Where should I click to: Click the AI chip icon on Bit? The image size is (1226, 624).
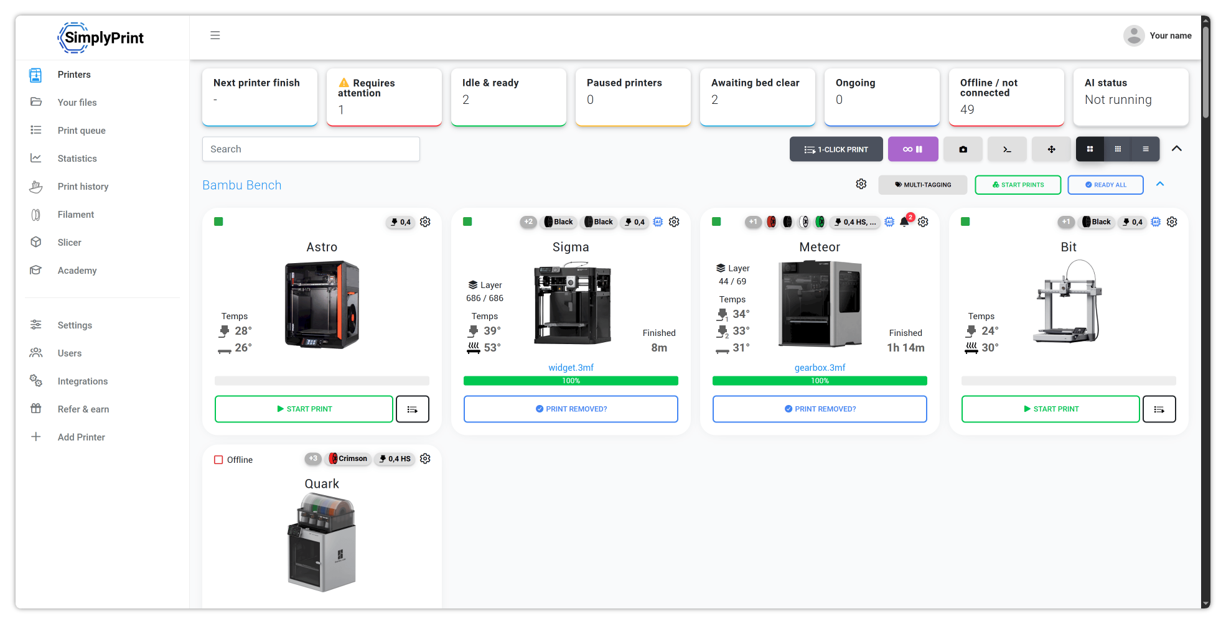tap(1156, 222)
